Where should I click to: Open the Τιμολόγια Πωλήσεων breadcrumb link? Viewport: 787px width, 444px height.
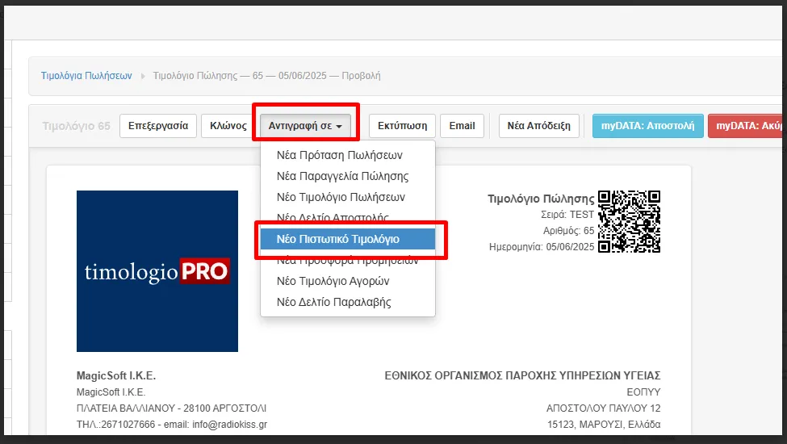[86, 76]
